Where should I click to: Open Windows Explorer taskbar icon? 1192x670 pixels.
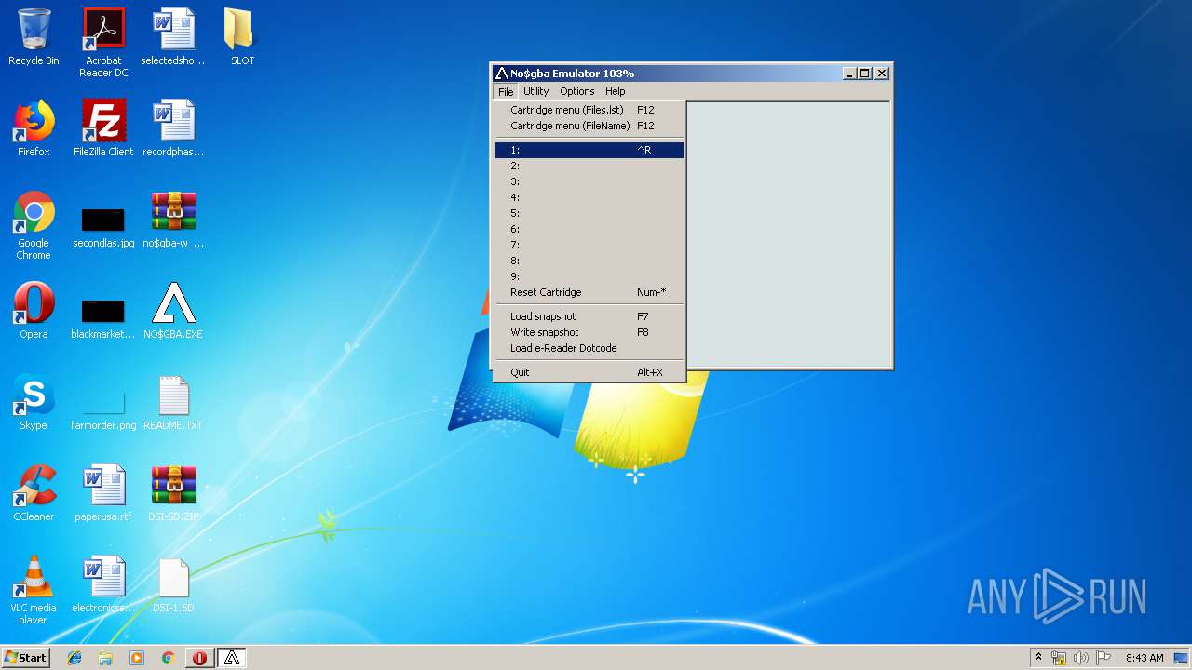point(105,658)
